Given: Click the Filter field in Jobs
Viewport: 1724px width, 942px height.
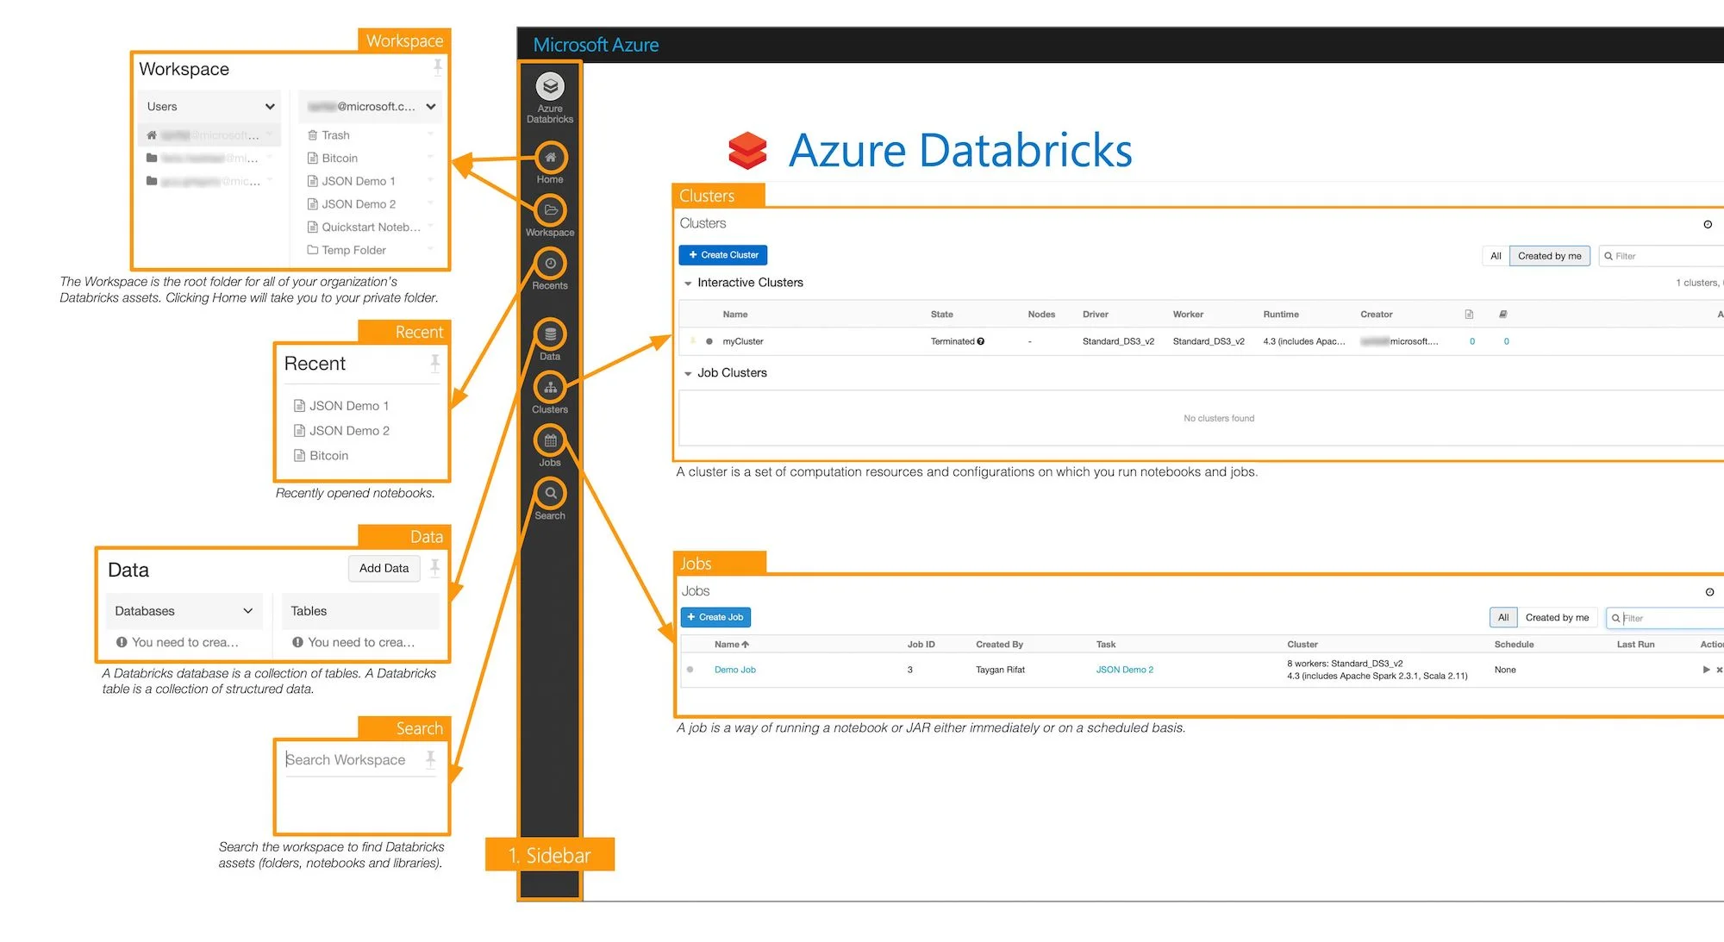Looking at the screenshot, I should point(1665,618).
